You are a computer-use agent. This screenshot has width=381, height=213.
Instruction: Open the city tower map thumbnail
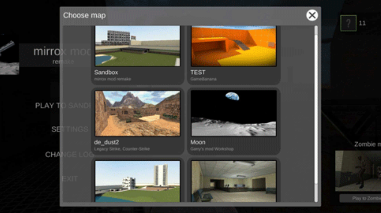pyautogui.click(x=137, y=181)
